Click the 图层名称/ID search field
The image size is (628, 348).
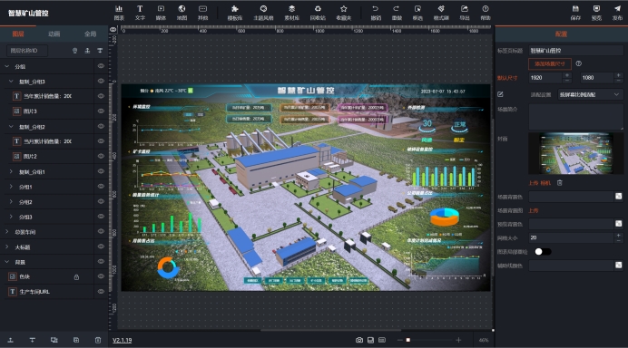[26, 51]
